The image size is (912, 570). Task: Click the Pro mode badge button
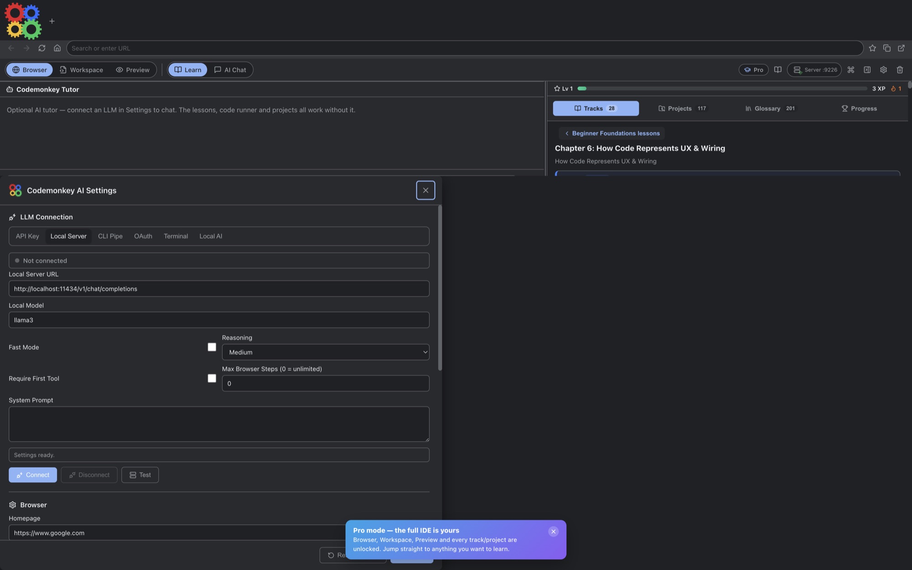[753, 70]
